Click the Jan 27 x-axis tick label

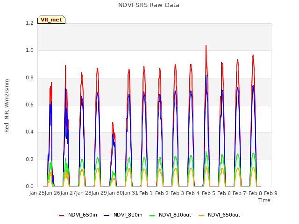point(68,193)
